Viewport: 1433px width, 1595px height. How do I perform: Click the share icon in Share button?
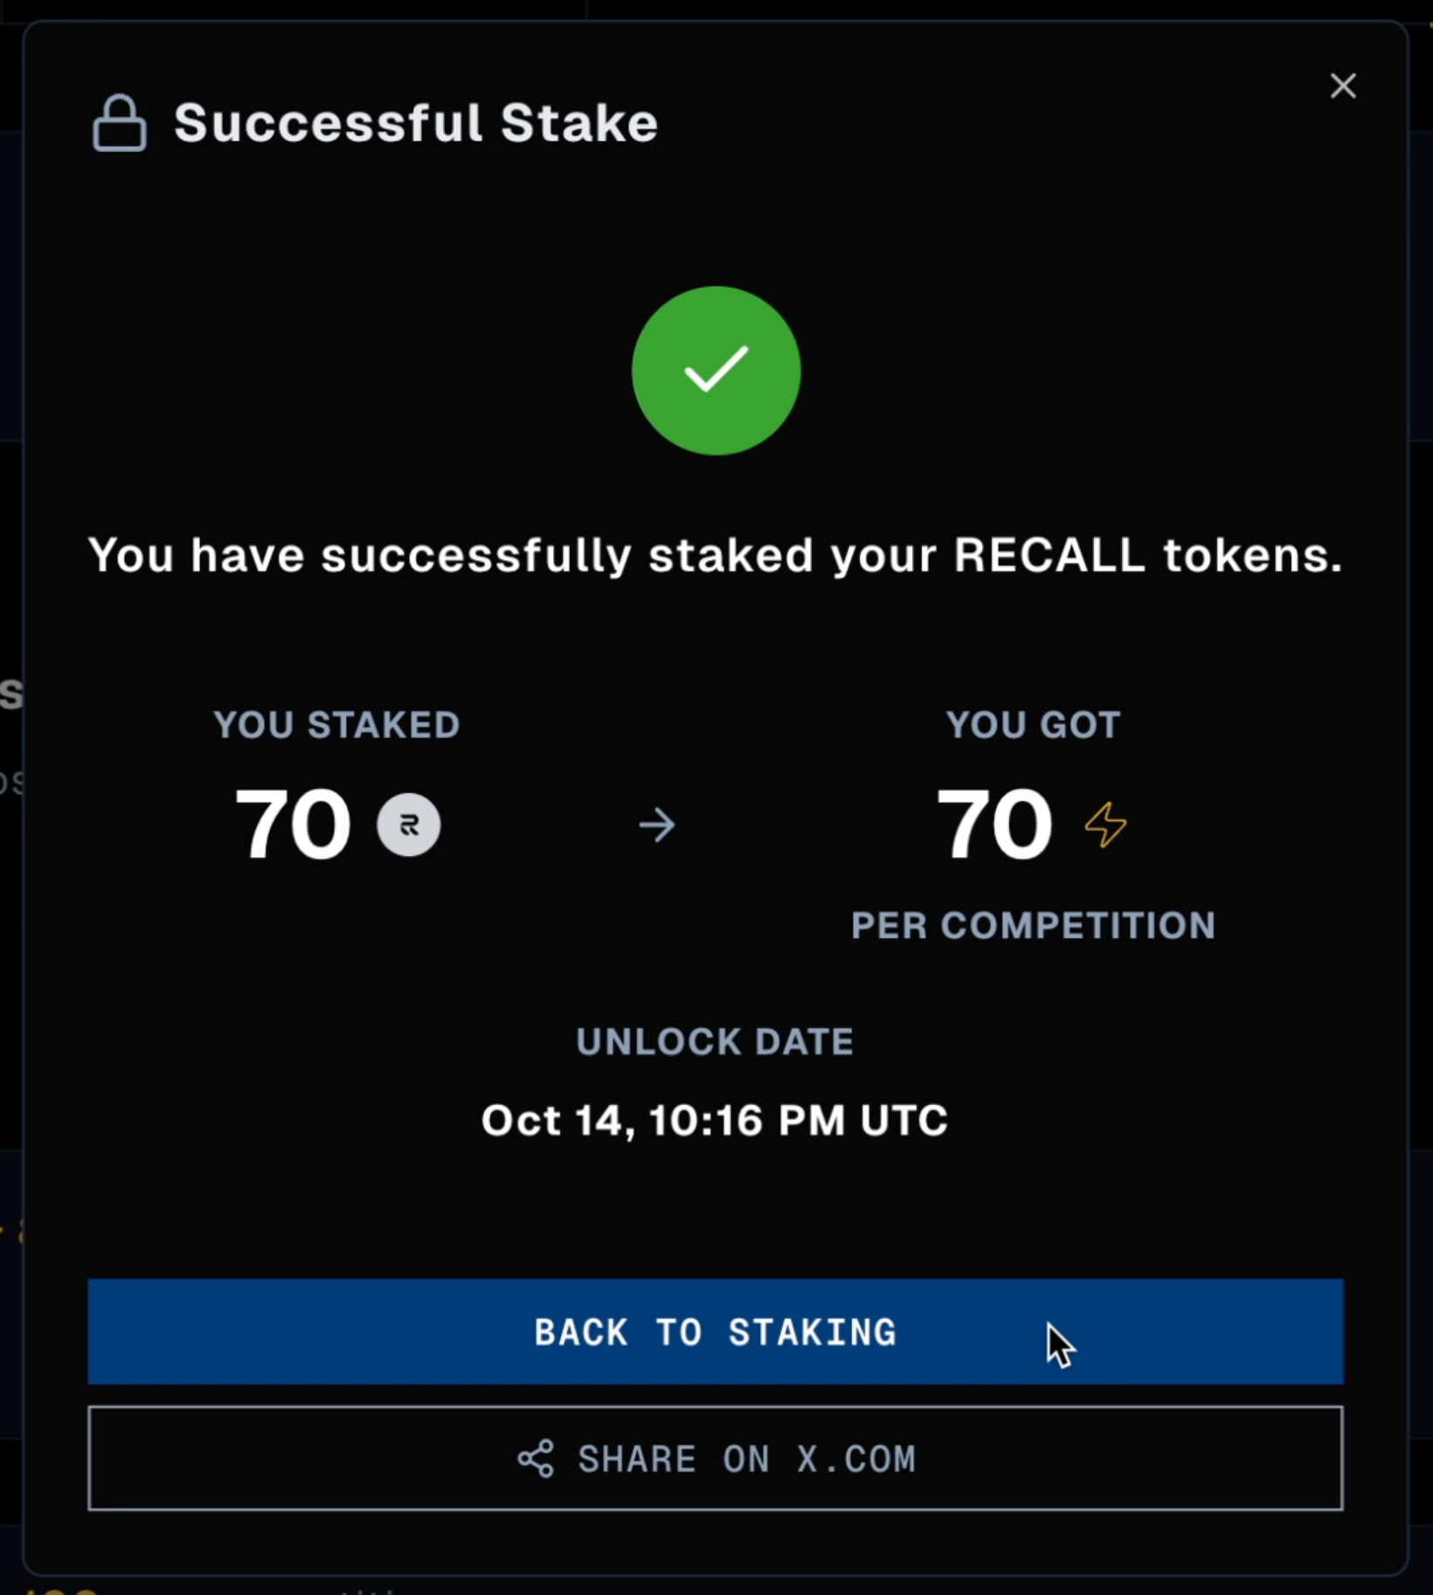pyautogui.click(x=536, y=1459)
